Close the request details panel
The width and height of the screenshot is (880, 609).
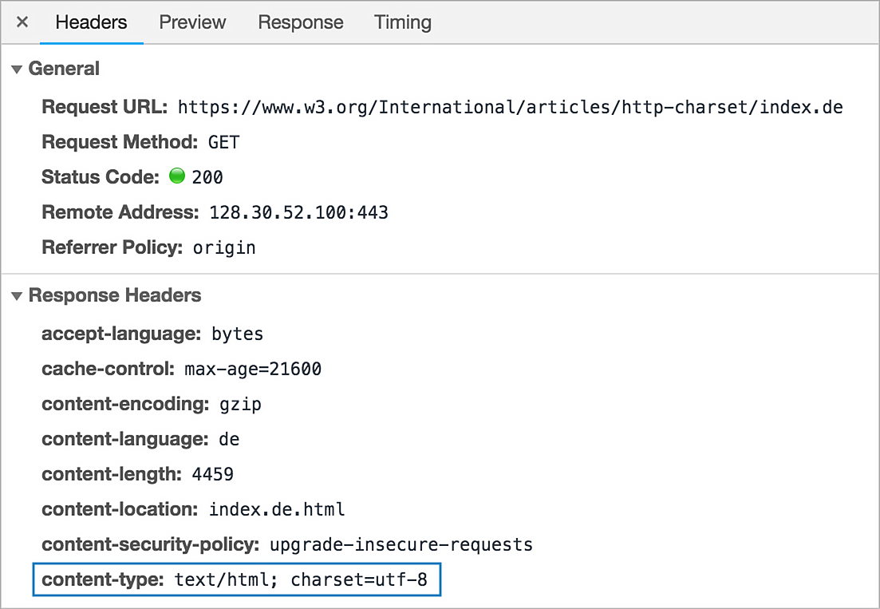pos(22,22)
